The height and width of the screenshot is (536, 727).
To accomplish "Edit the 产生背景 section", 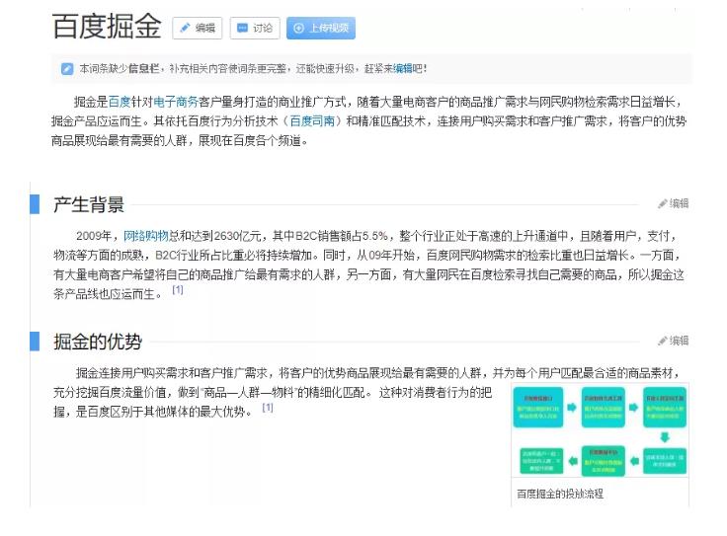I will click(x=674, y=203).
